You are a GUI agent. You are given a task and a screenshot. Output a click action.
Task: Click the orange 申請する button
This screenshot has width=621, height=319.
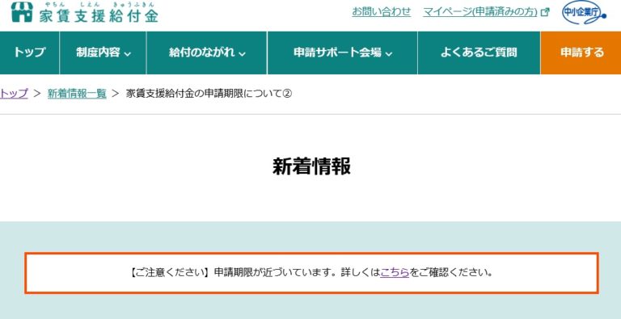(x=581, y=52)
